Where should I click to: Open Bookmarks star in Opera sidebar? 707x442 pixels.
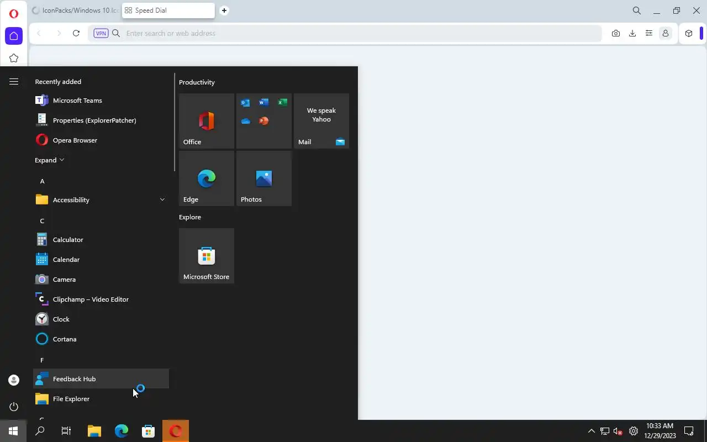click(14, 58)
